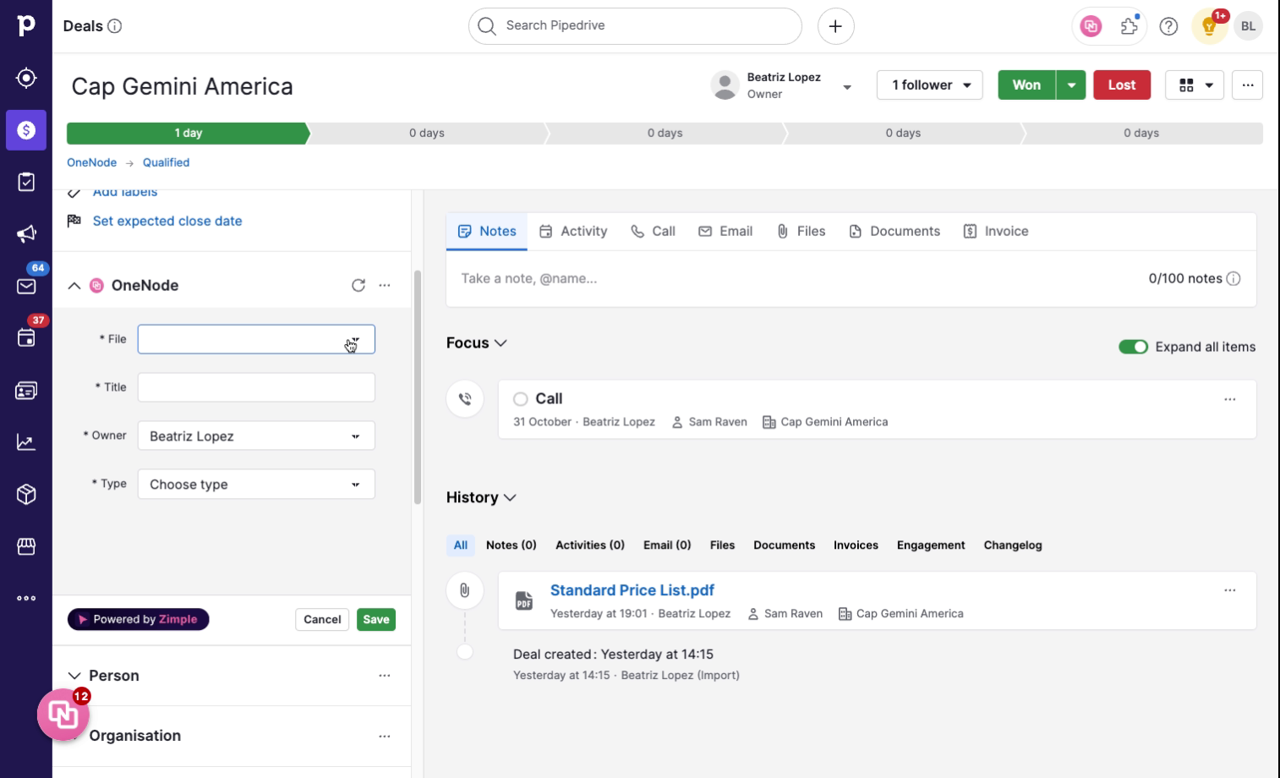1280x778 pixels.
Task: Open Owner dropdown in OneNode form
Action: click(256, 436)
